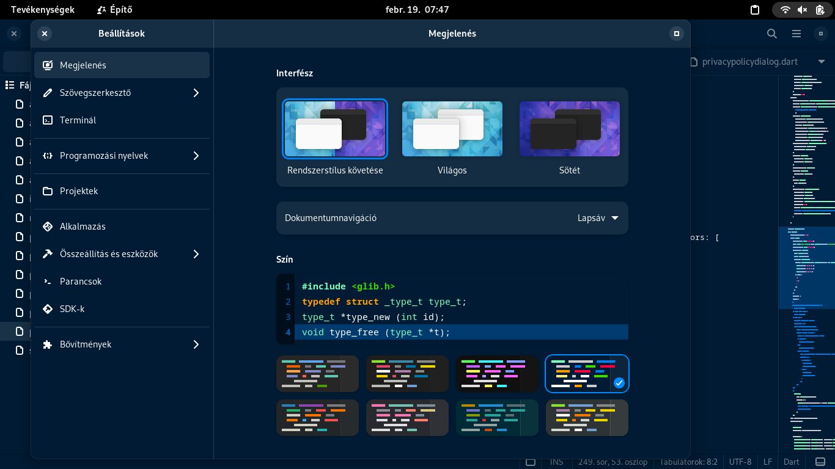
Task: Click the Bővítmények puzzle-piece icon
Action: [x=48, y=344]
